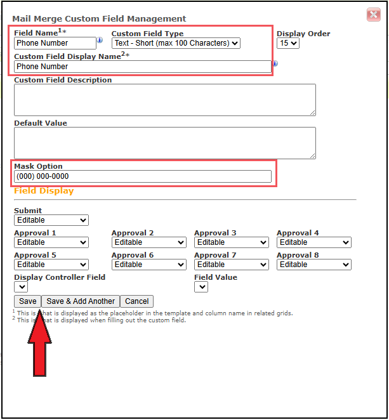389x420 pixels.
Task: Open the Approval 7 dropdown
Action: click(x=231, y=265)
